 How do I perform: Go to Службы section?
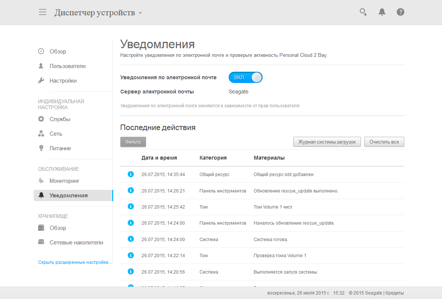click(x=60, y=119)
